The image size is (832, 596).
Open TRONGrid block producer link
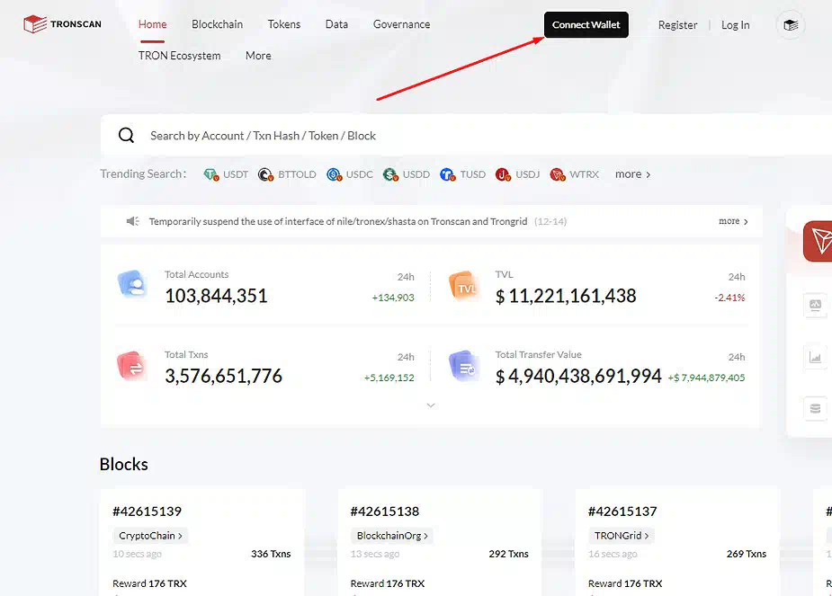tap(622, 536)
